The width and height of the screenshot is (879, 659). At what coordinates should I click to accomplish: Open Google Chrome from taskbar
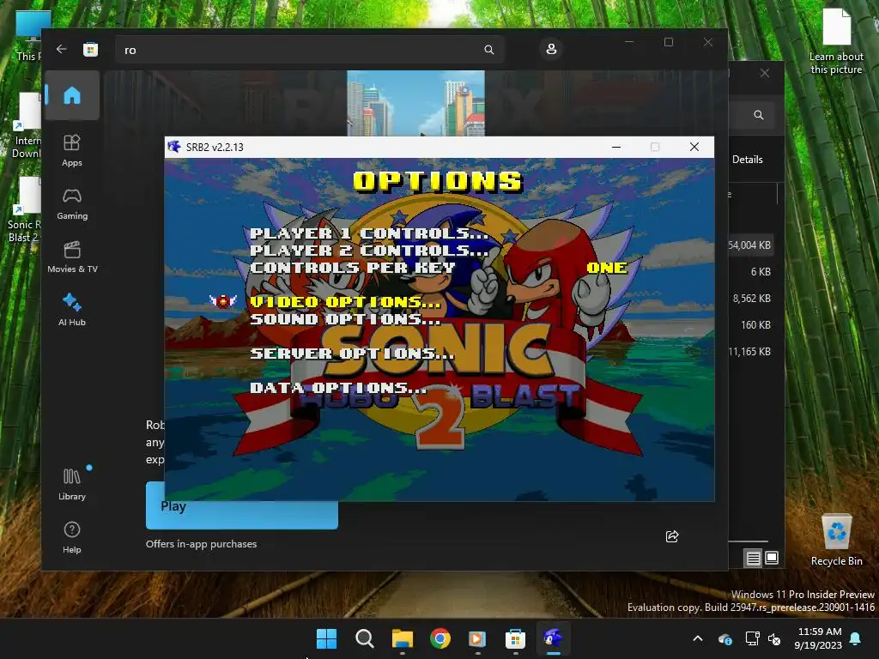(440, 638)
